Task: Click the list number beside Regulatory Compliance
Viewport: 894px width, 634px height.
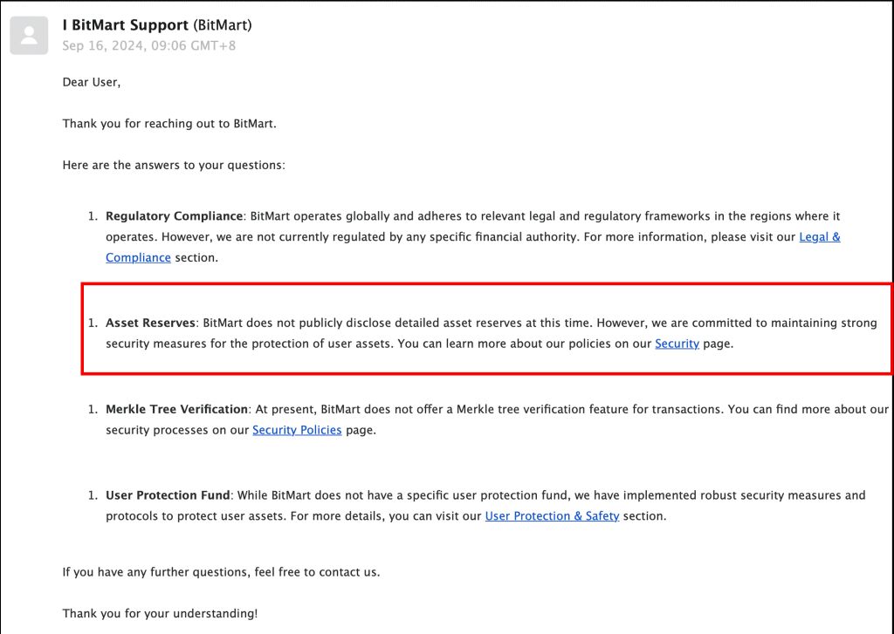Action: (x=93, y=215)
